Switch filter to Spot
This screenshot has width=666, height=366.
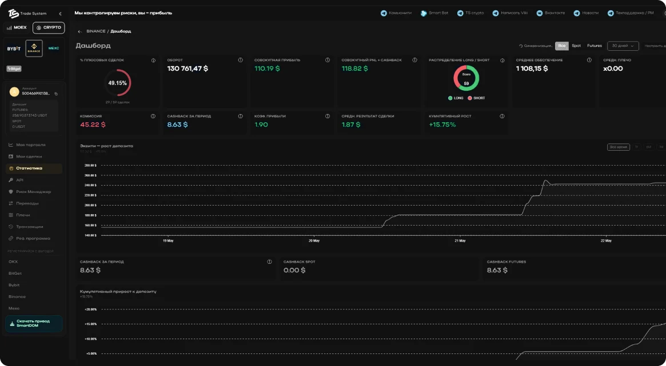(x=576, y=46)
